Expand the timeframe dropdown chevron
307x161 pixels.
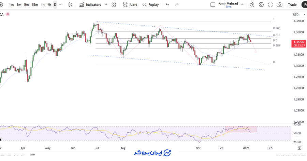pyautogui.click(x=61, y=5)
